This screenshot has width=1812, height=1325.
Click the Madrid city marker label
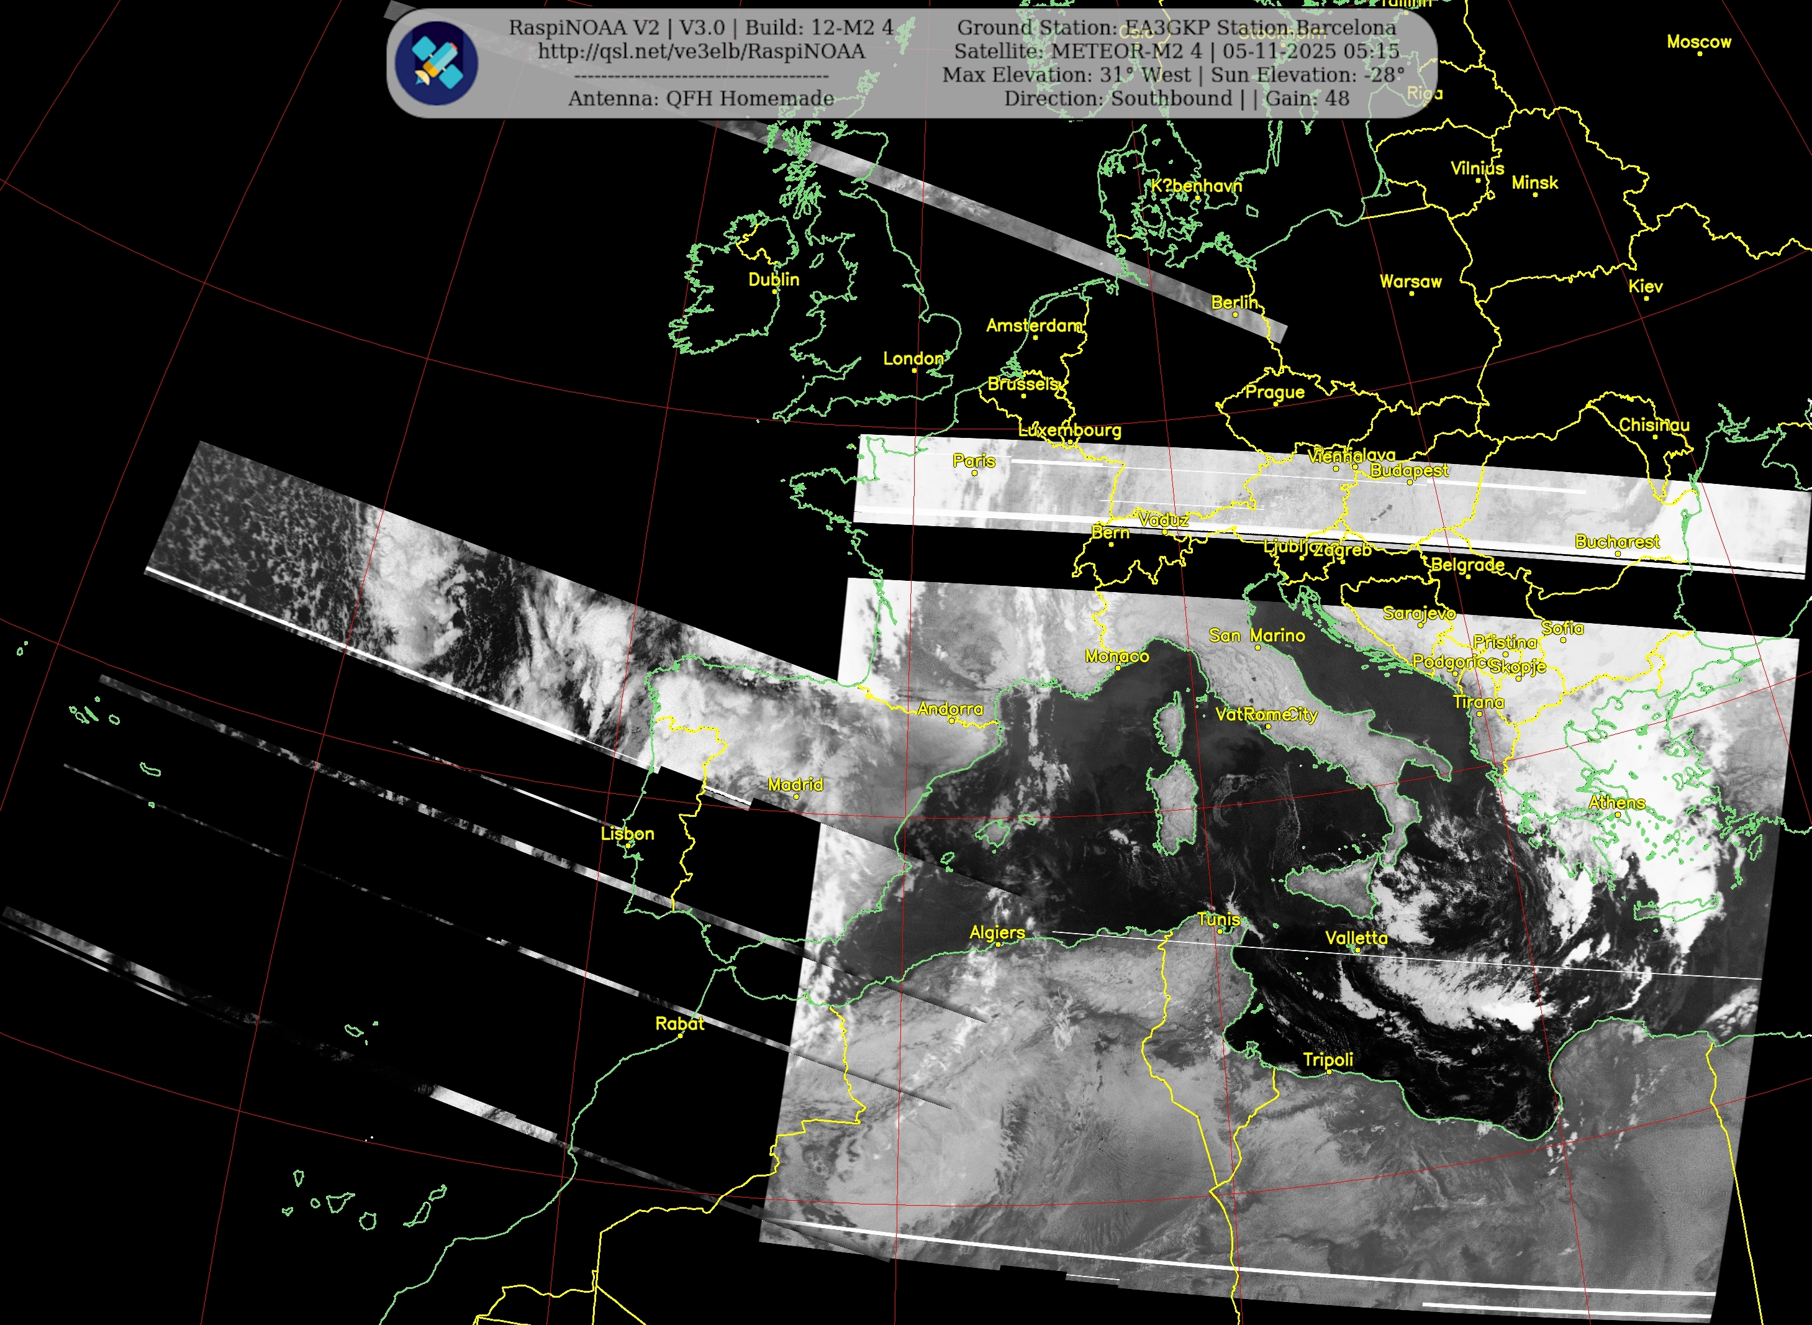point(795,785)
